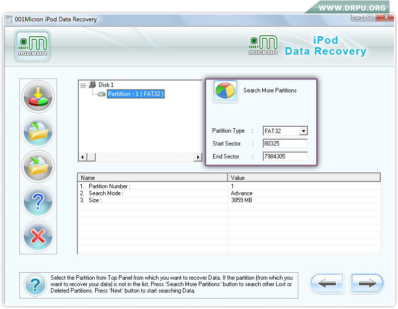Open the load-log folder icon with green arrow
Viewport: 398px width, 309px height.
38,132
